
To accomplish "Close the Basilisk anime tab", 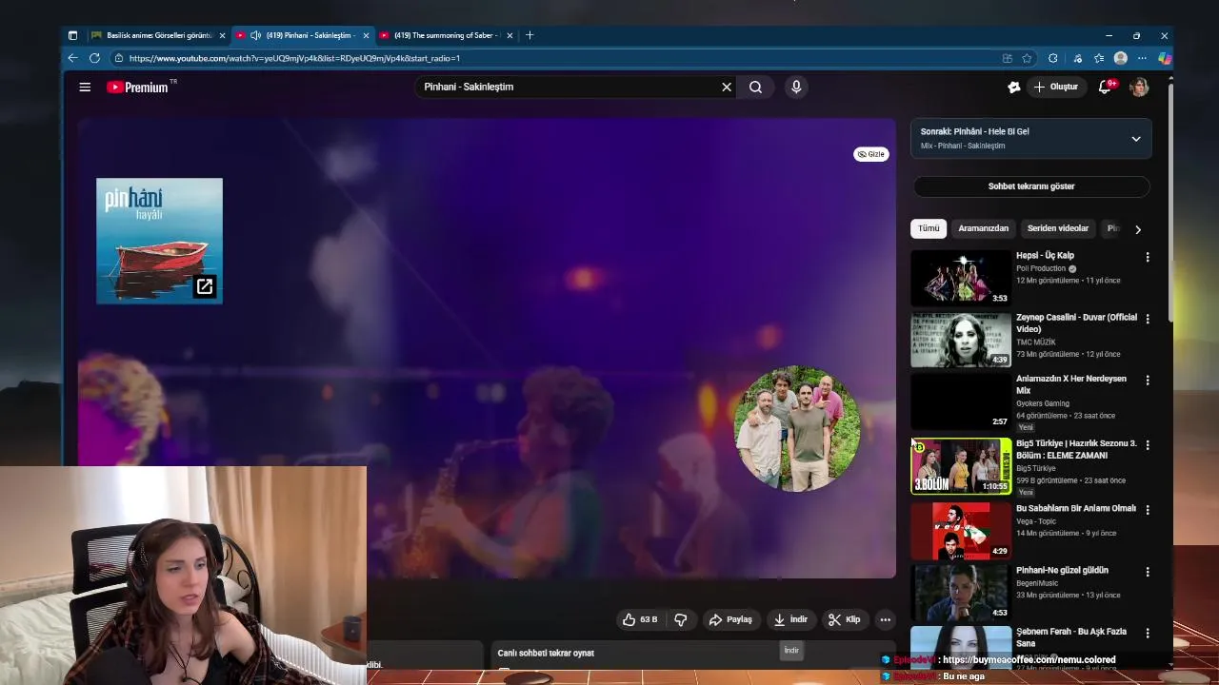I will pyautogui.click(x=223, y=35).
